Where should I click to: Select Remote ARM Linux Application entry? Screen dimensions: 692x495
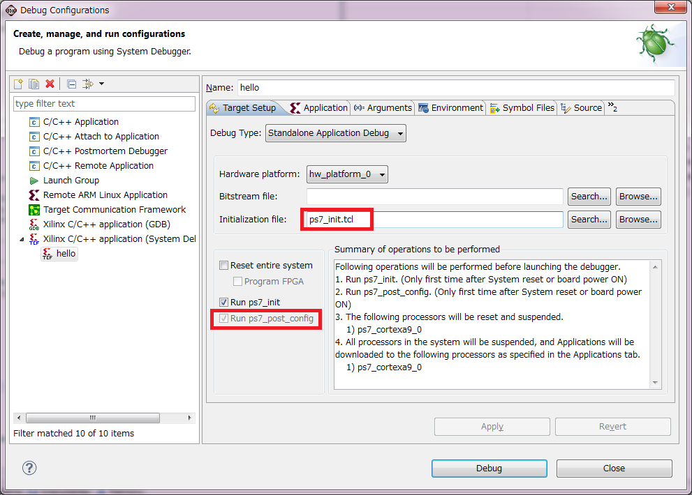coord(105,195)
